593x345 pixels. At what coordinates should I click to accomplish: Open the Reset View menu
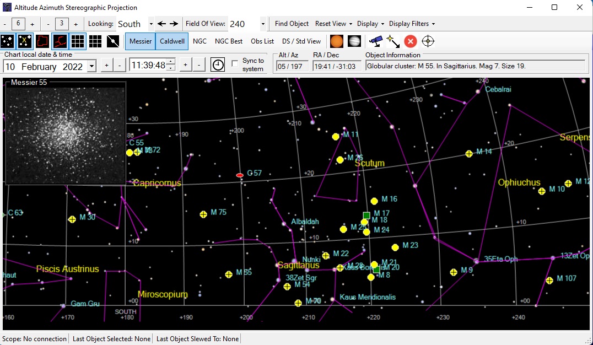pos(333,24)
